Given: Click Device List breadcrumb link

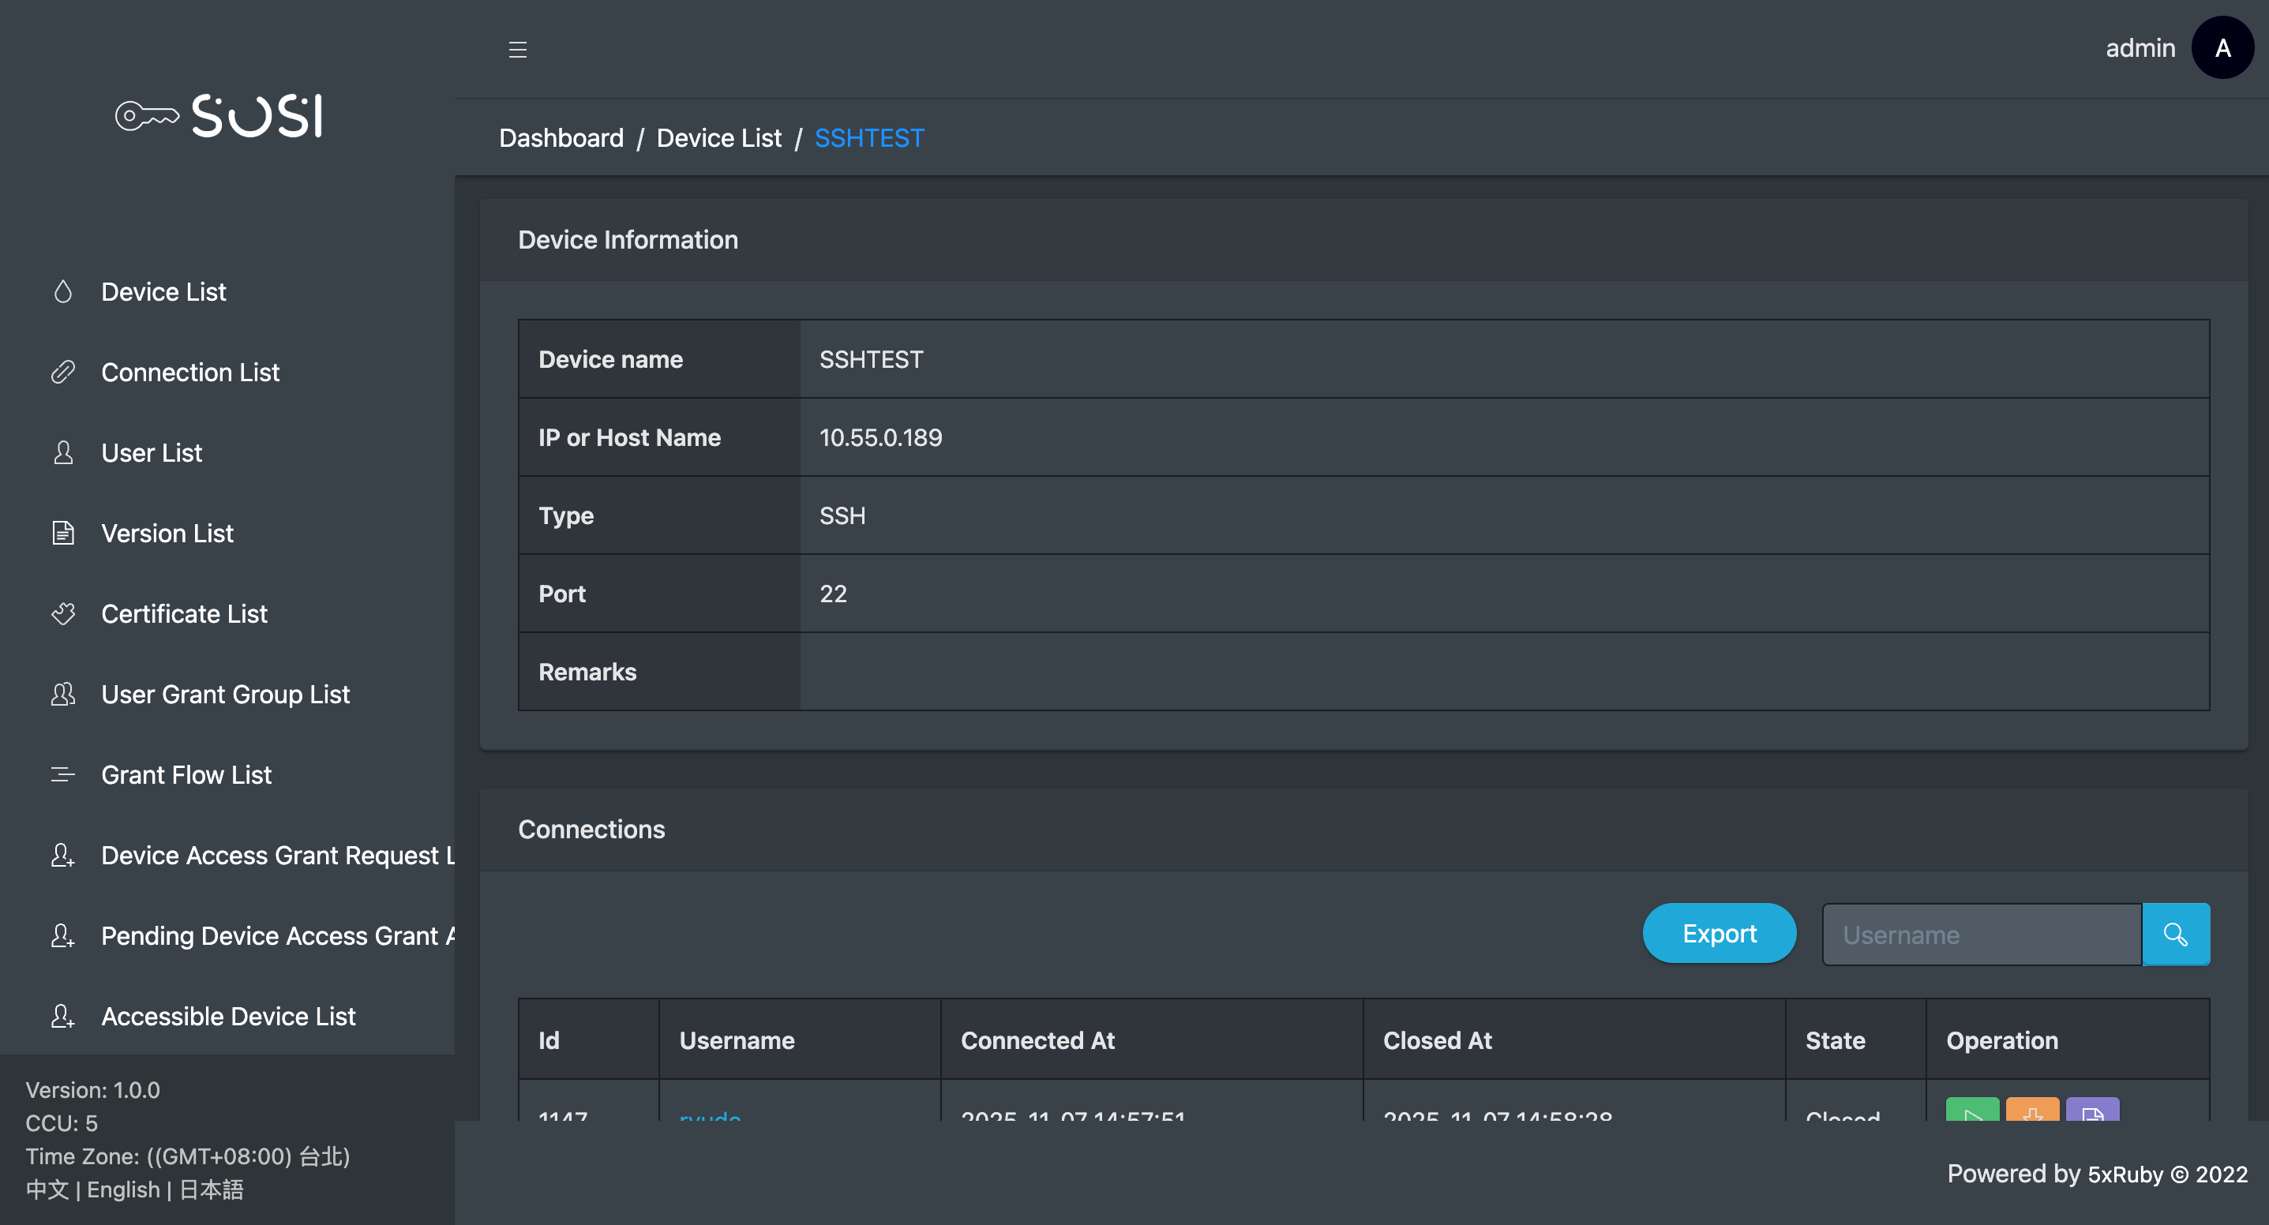Looking at the screenshot, I should click(718, 138).
